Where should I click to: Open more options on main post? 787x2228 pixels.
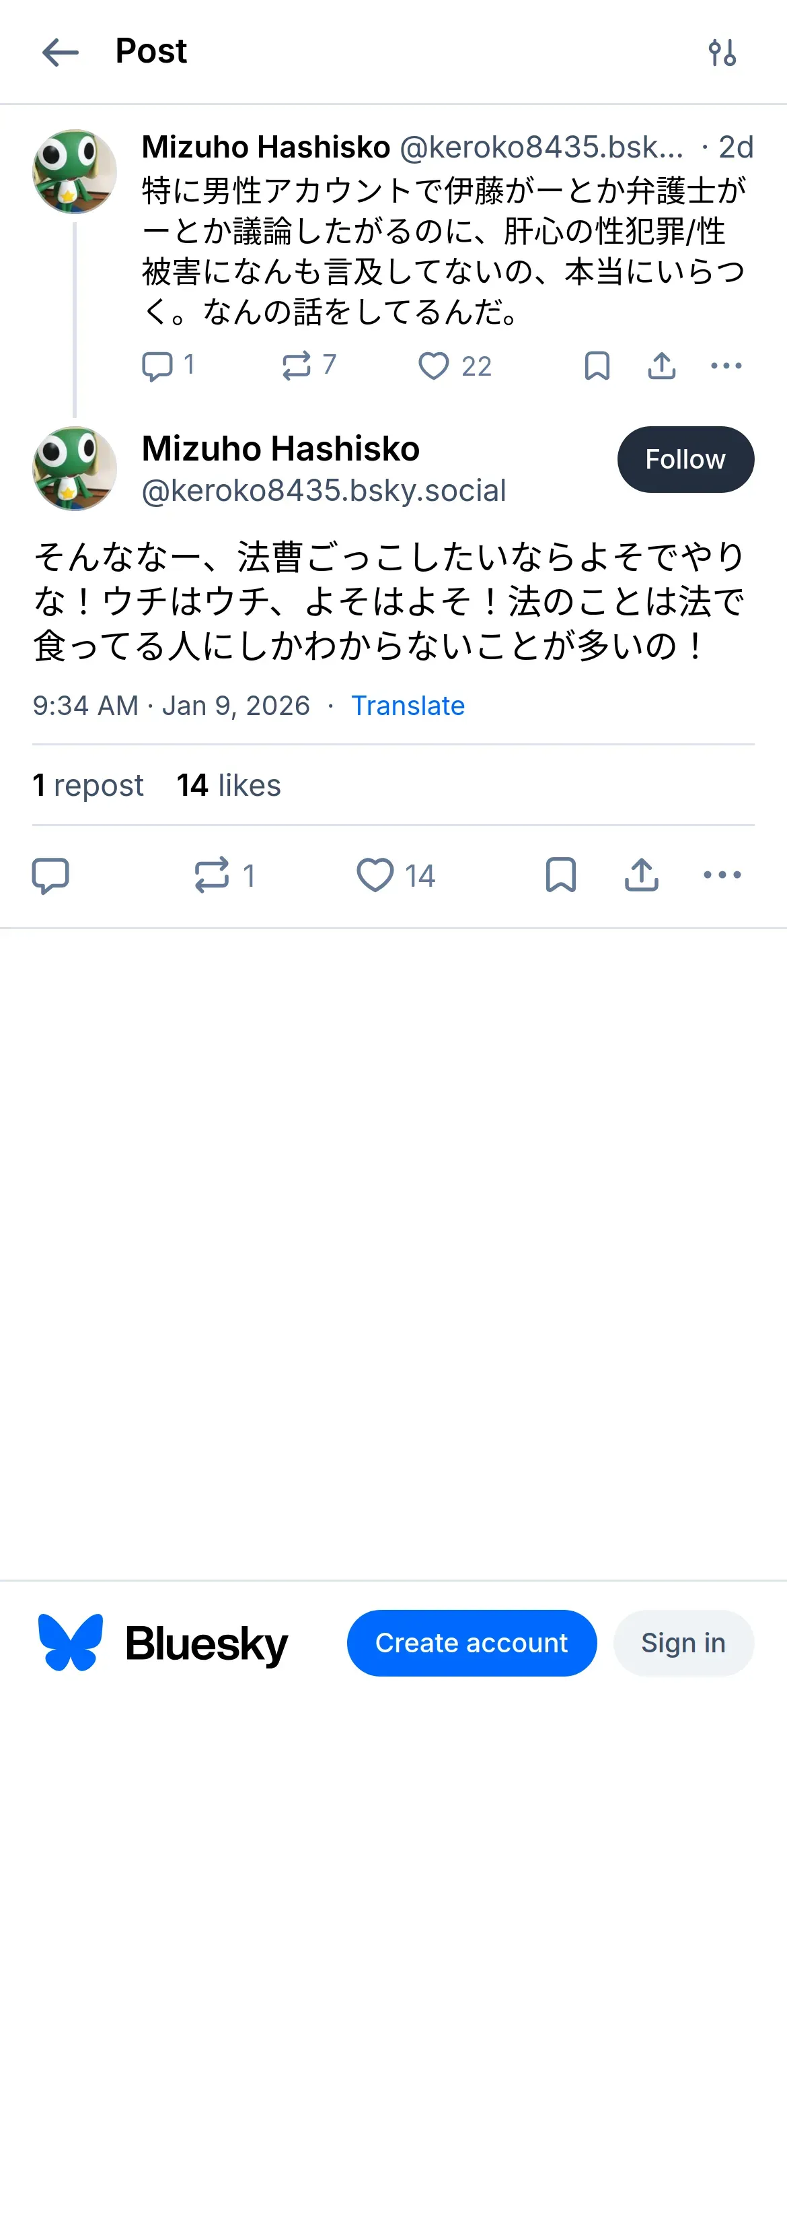click(x=721, y=875)
